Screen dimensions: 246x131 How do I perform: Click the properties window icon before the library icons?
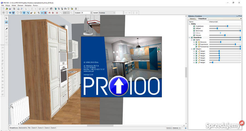coord(51,9)
